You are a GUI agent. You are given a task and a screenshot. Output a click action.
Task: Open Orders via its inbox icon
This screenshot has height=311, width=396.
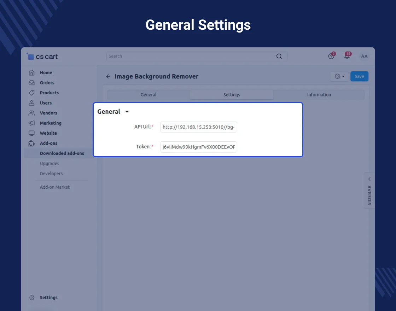32,83
